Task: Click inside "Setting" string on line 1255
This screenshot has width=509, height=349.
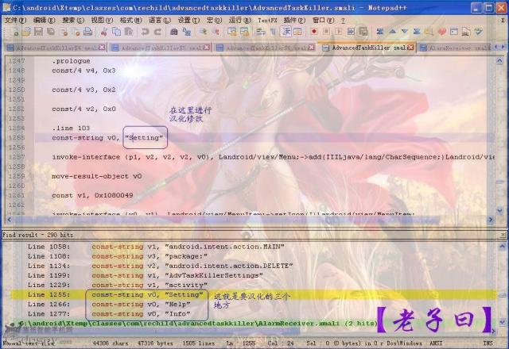Action: pyautogui.click(x=144, y=137)
